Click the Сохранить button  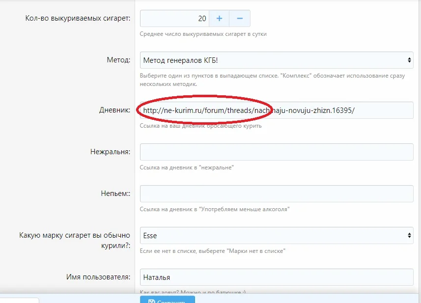[168, 301]
